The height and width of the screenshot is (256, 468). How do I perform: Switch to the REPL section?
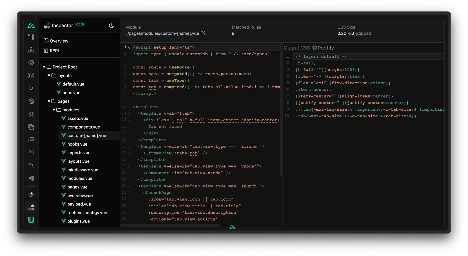(53, 50)
